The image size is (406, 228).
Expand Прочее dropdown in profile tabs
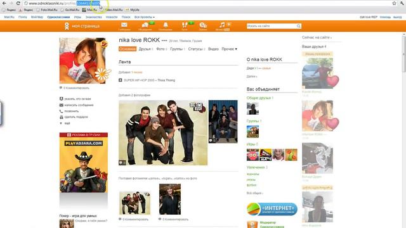click(x=230, y=49)
